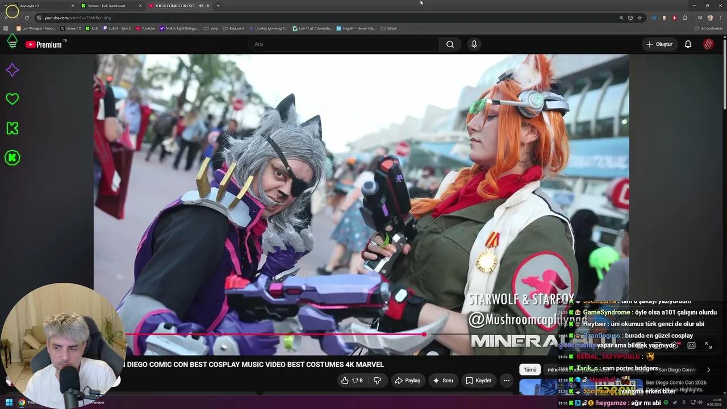Image resolution: width=727 pixels, height=409 pixels.
Task: Bookmark this page with star icon
Action: click(640, 18)
